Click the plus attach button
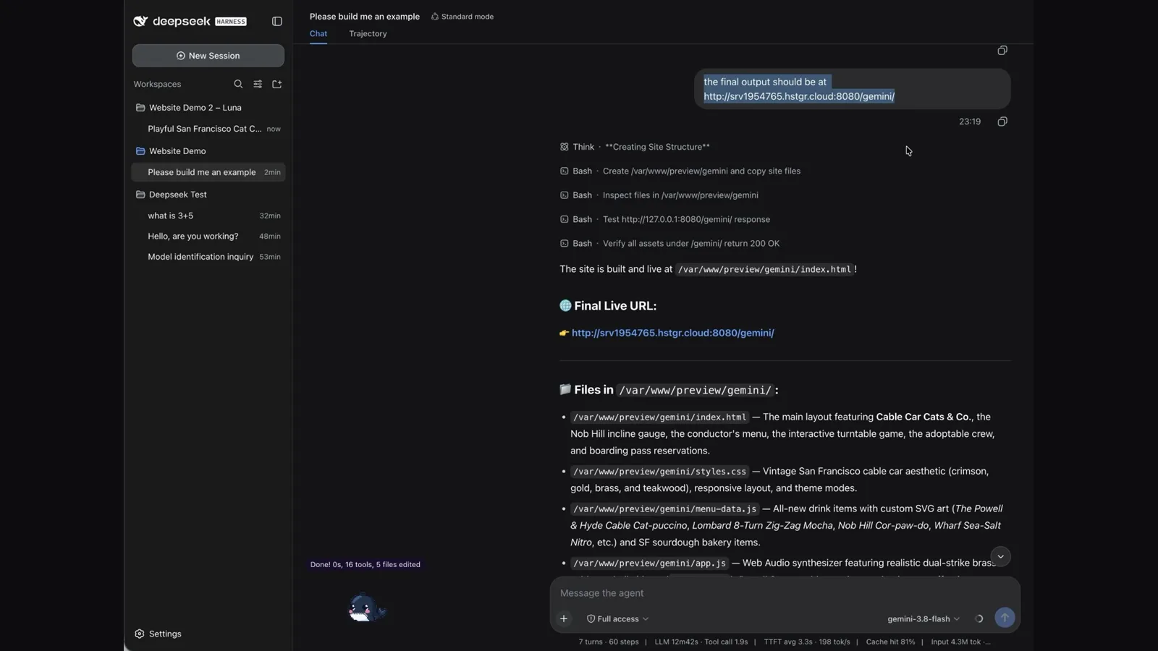Screen dimensions: 1158x651 564,618
